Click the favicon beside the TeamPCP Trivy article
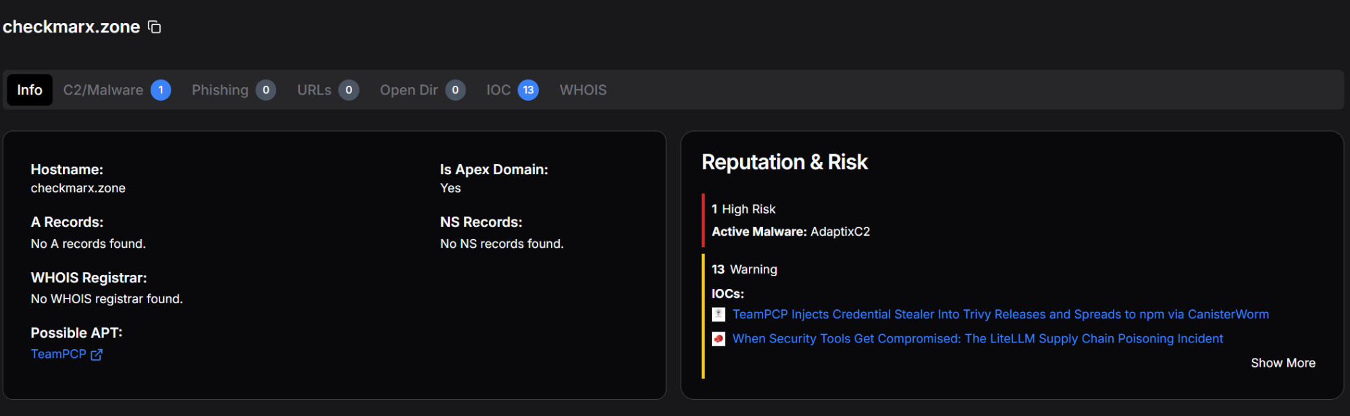 [x=719, y=315]
